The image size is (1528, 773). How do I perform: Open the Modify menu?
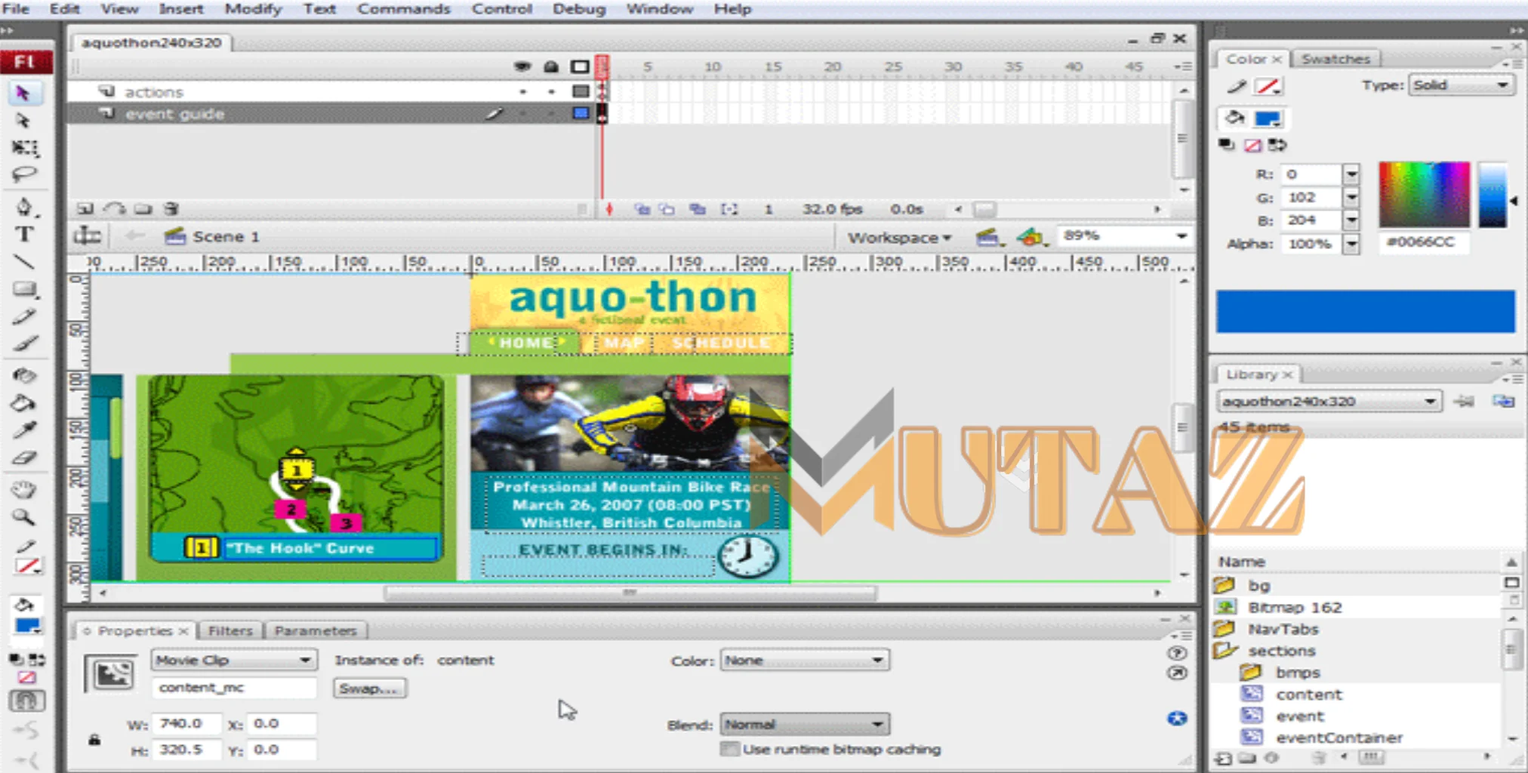[x=253, y=9]
